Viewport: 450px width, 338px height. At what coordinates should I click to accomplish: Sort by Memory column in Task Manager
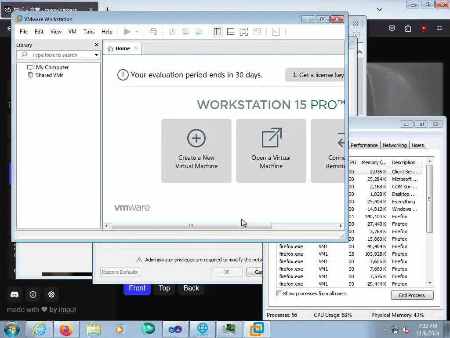point(374,162)
